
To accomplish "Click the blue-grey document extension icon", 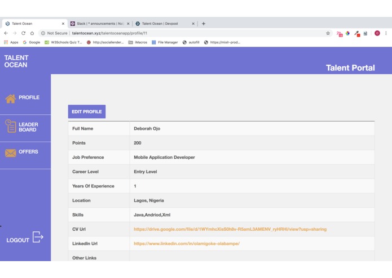I will 365,33.
